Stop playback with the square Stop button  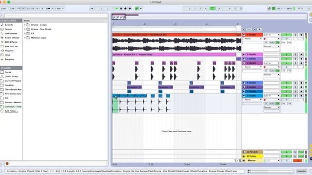click(121, 9)
